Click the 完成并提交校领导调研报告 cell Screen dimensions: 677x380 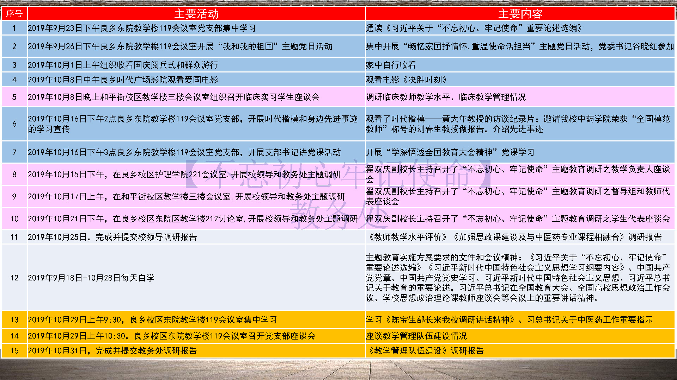(x=112, y=237)
